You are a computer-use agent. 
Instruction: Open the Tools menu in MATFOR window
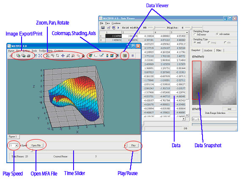coord(34,51)
